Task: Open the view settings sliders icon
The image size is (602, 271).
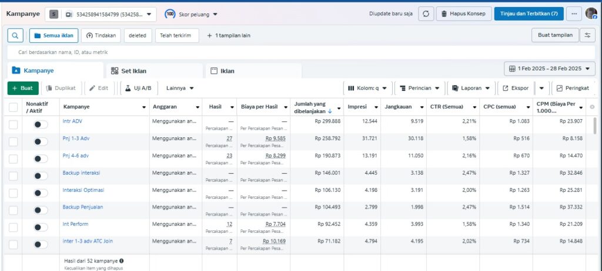Action: [587, 35]
